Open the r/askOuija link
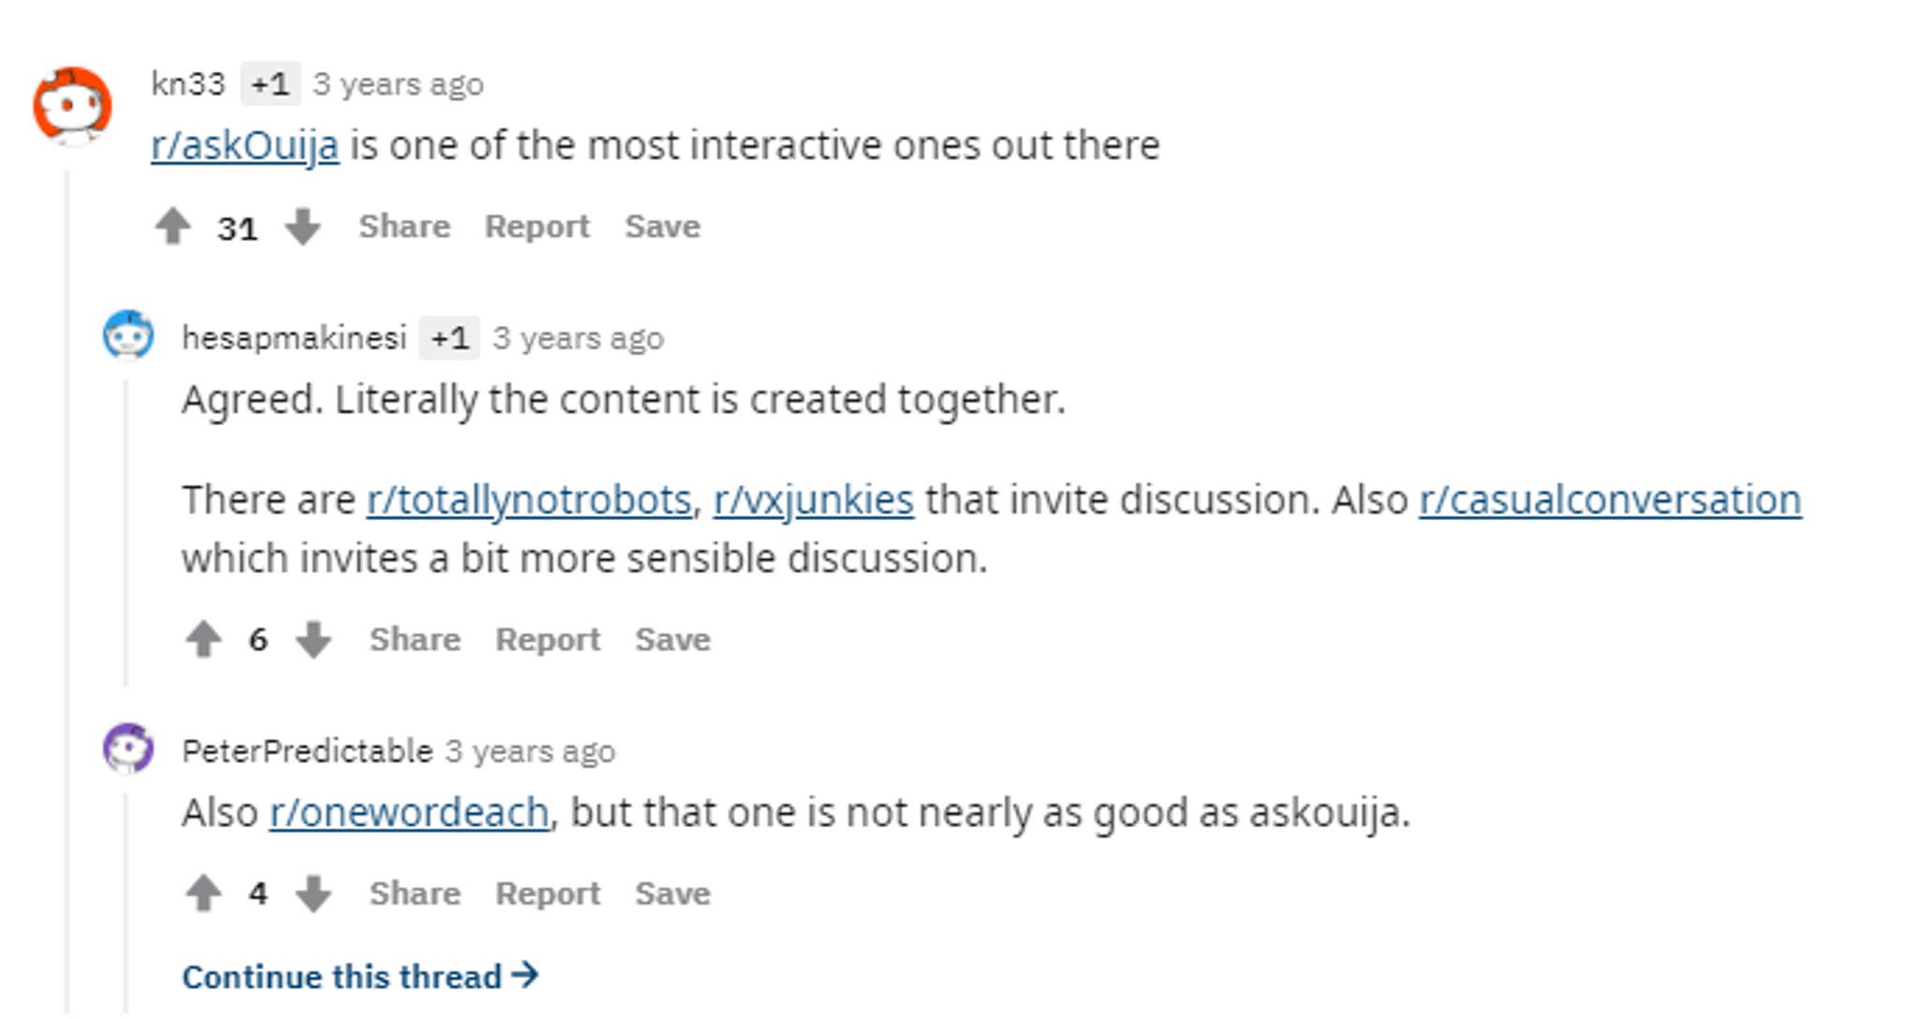This screenshot has width=1918, height=1019. tap(244, 146)
